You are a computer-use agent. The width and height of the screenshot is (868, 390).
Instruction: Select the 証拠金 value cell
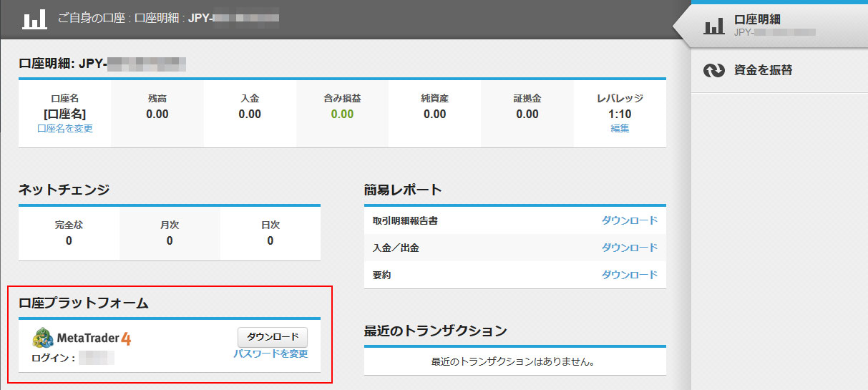pos(527,114)
